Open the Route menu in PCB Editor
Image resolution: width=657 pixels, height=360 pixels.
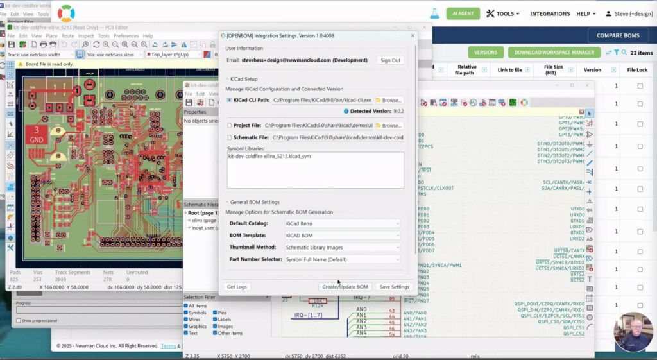point(67,36)
